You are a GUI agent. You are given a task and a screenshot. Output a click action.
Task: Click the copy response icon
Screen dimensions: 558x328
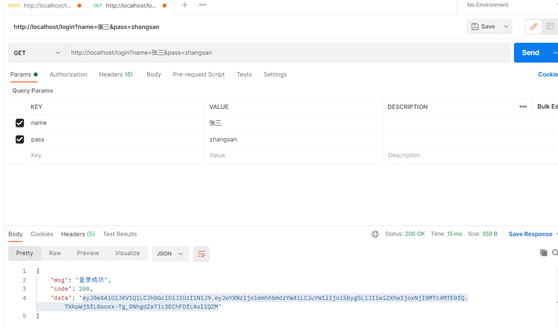[544, 252]
